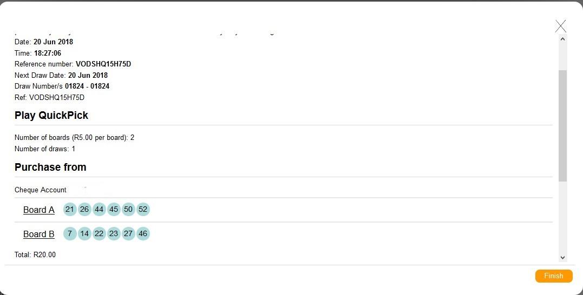Image resolution: width=583 pixels, height=295 pixels.
Task: Select number ball 45 on Board A
Action: 113,209
